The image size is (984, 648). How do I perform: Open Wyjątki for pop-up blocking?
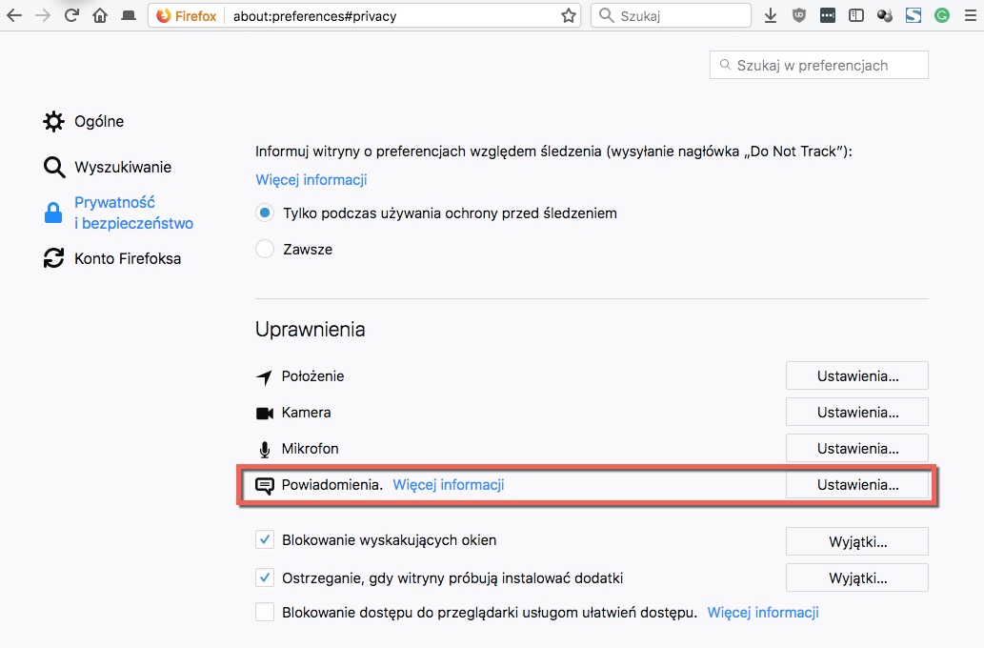click(x=857, y=542)
